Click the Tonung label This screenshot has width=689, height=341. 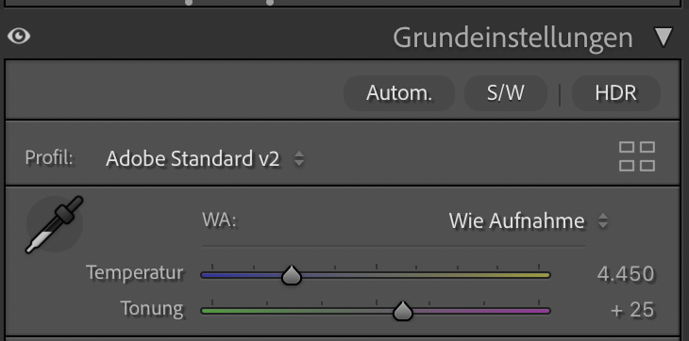(152, 309)
